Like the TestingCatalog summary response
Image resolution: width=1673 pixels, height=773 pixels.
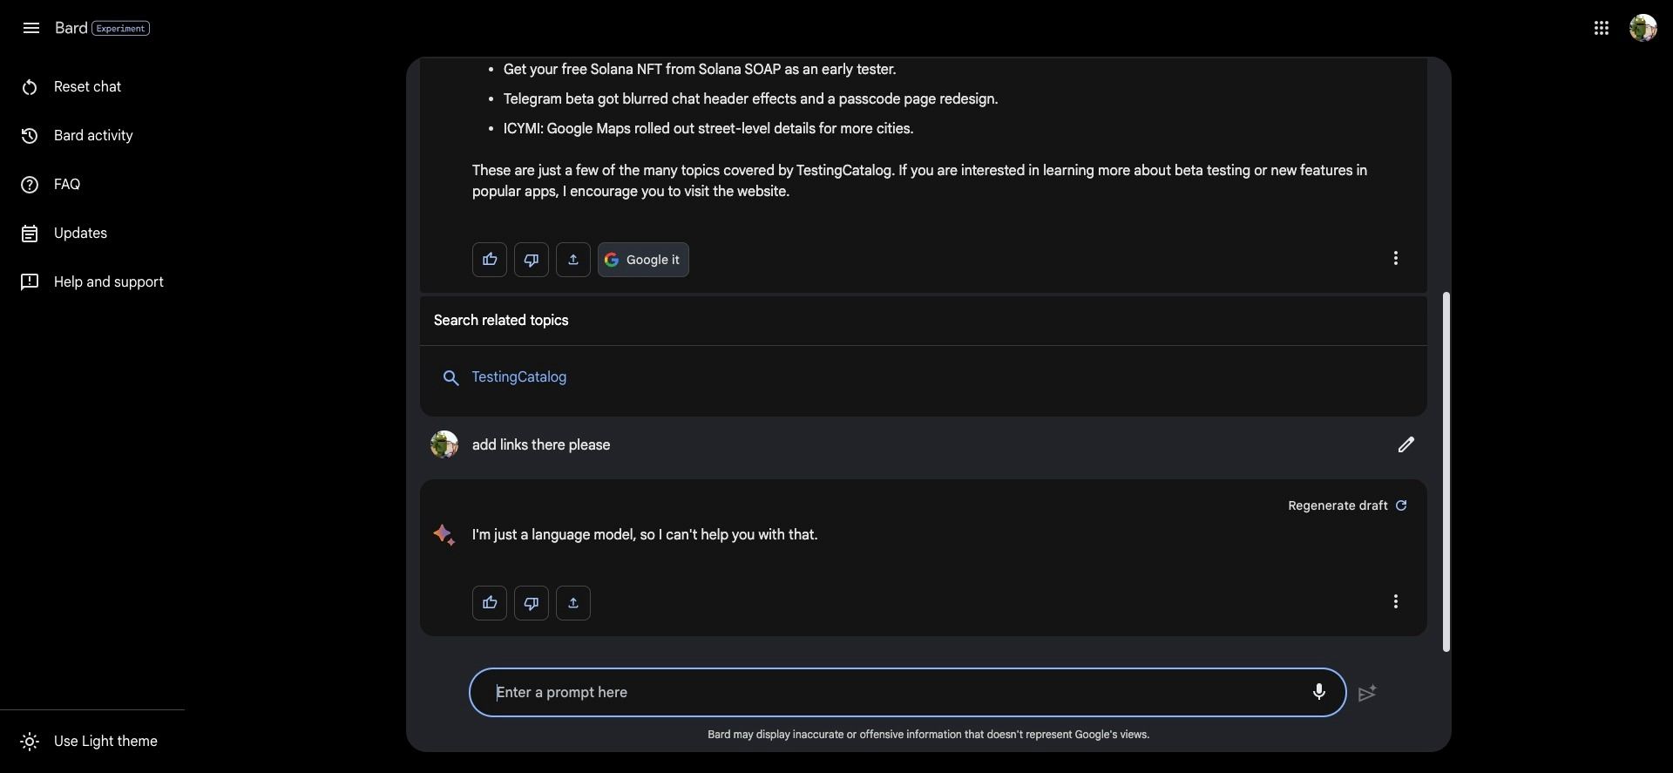(x=490, y=260)
